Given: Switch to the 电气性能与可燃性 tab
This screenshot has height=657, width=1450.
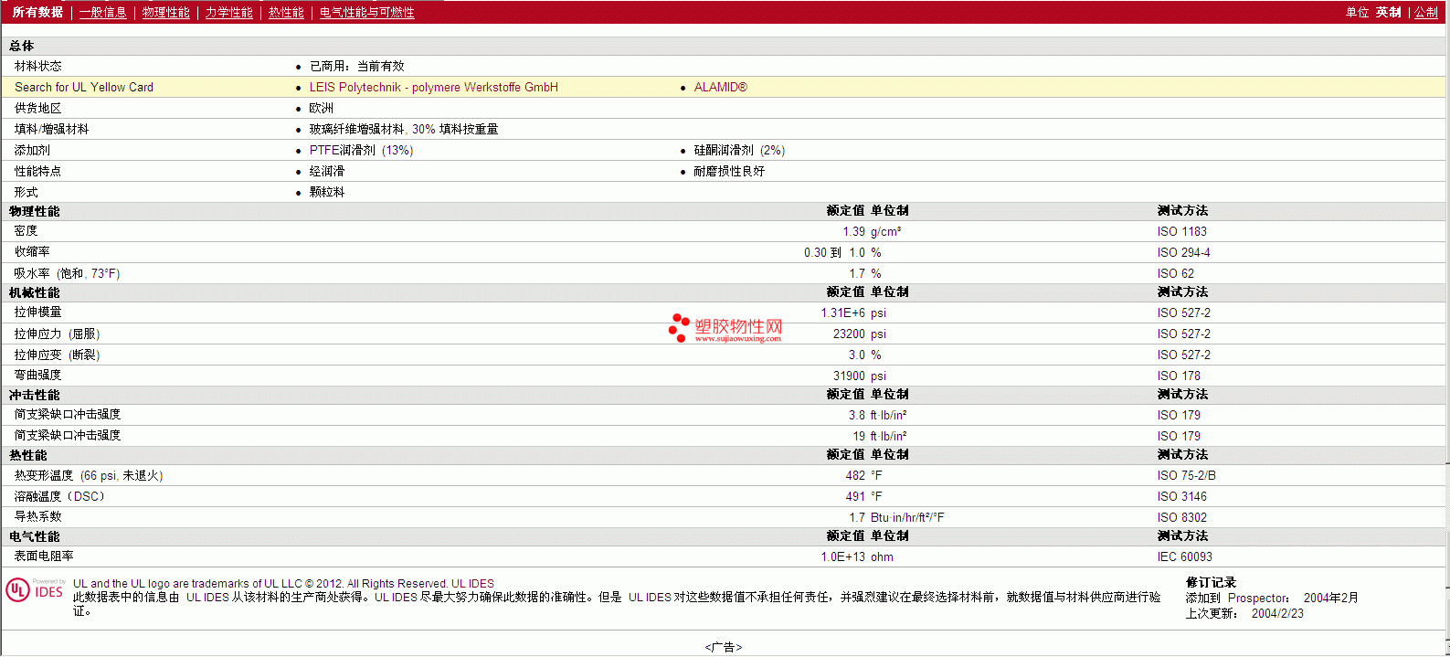Looking at the screenshot, I should [367, 12].
